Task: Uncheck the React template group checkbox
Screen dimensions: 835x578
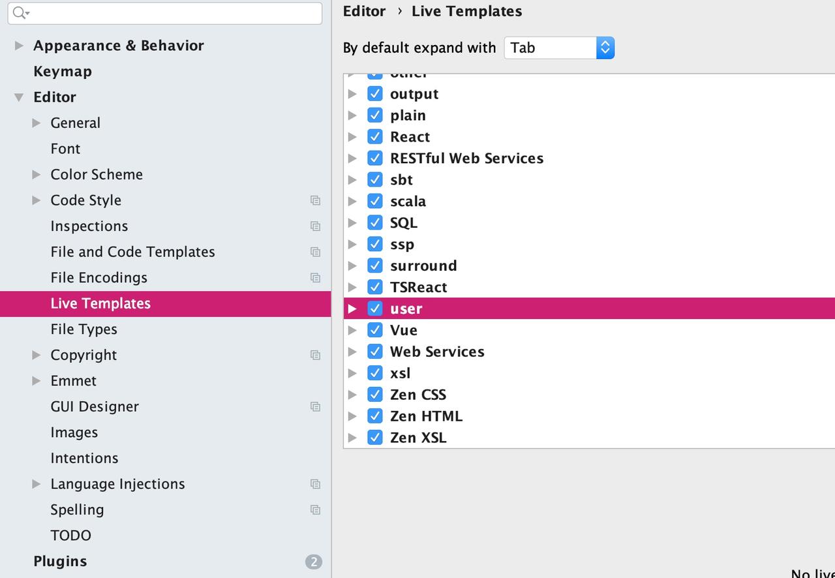Action: pyautogui.click(x=374, y=137)
